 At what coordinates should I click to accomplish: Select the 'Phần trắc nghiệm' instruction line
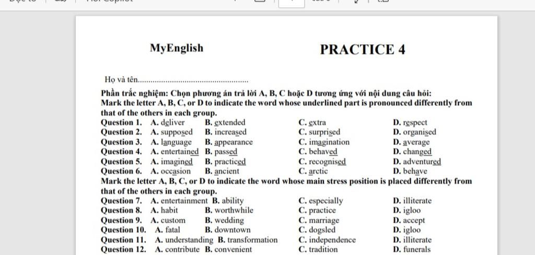266,93
